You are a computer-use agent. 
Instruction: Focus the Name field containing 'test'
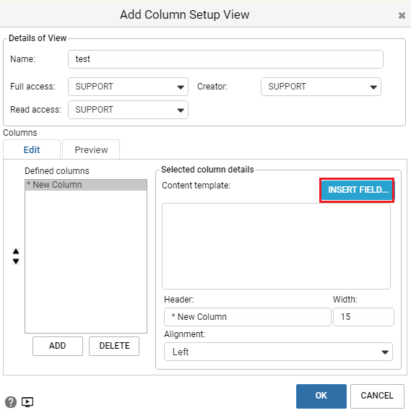225,59
